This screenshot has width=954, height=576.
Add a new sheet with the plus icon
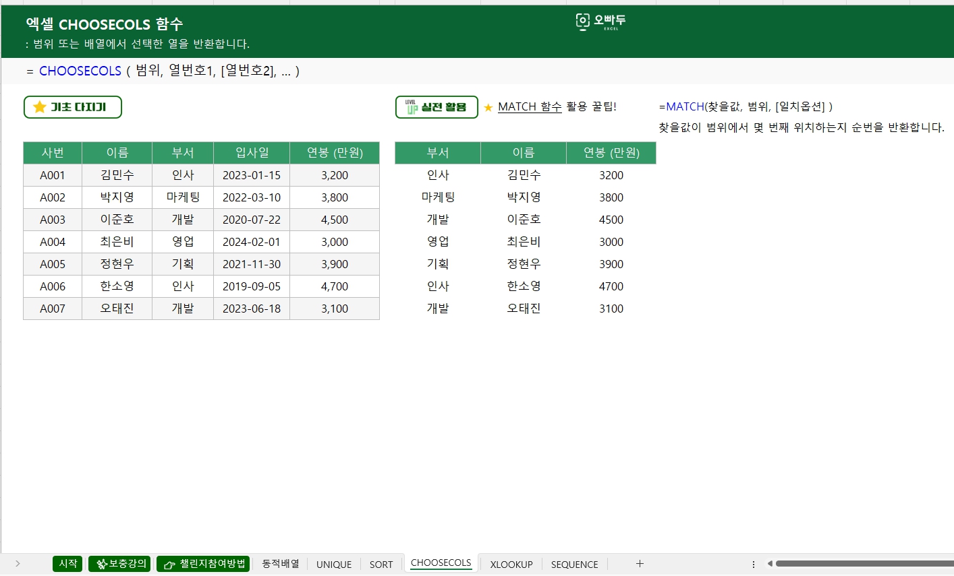click(x=640, y=564)
